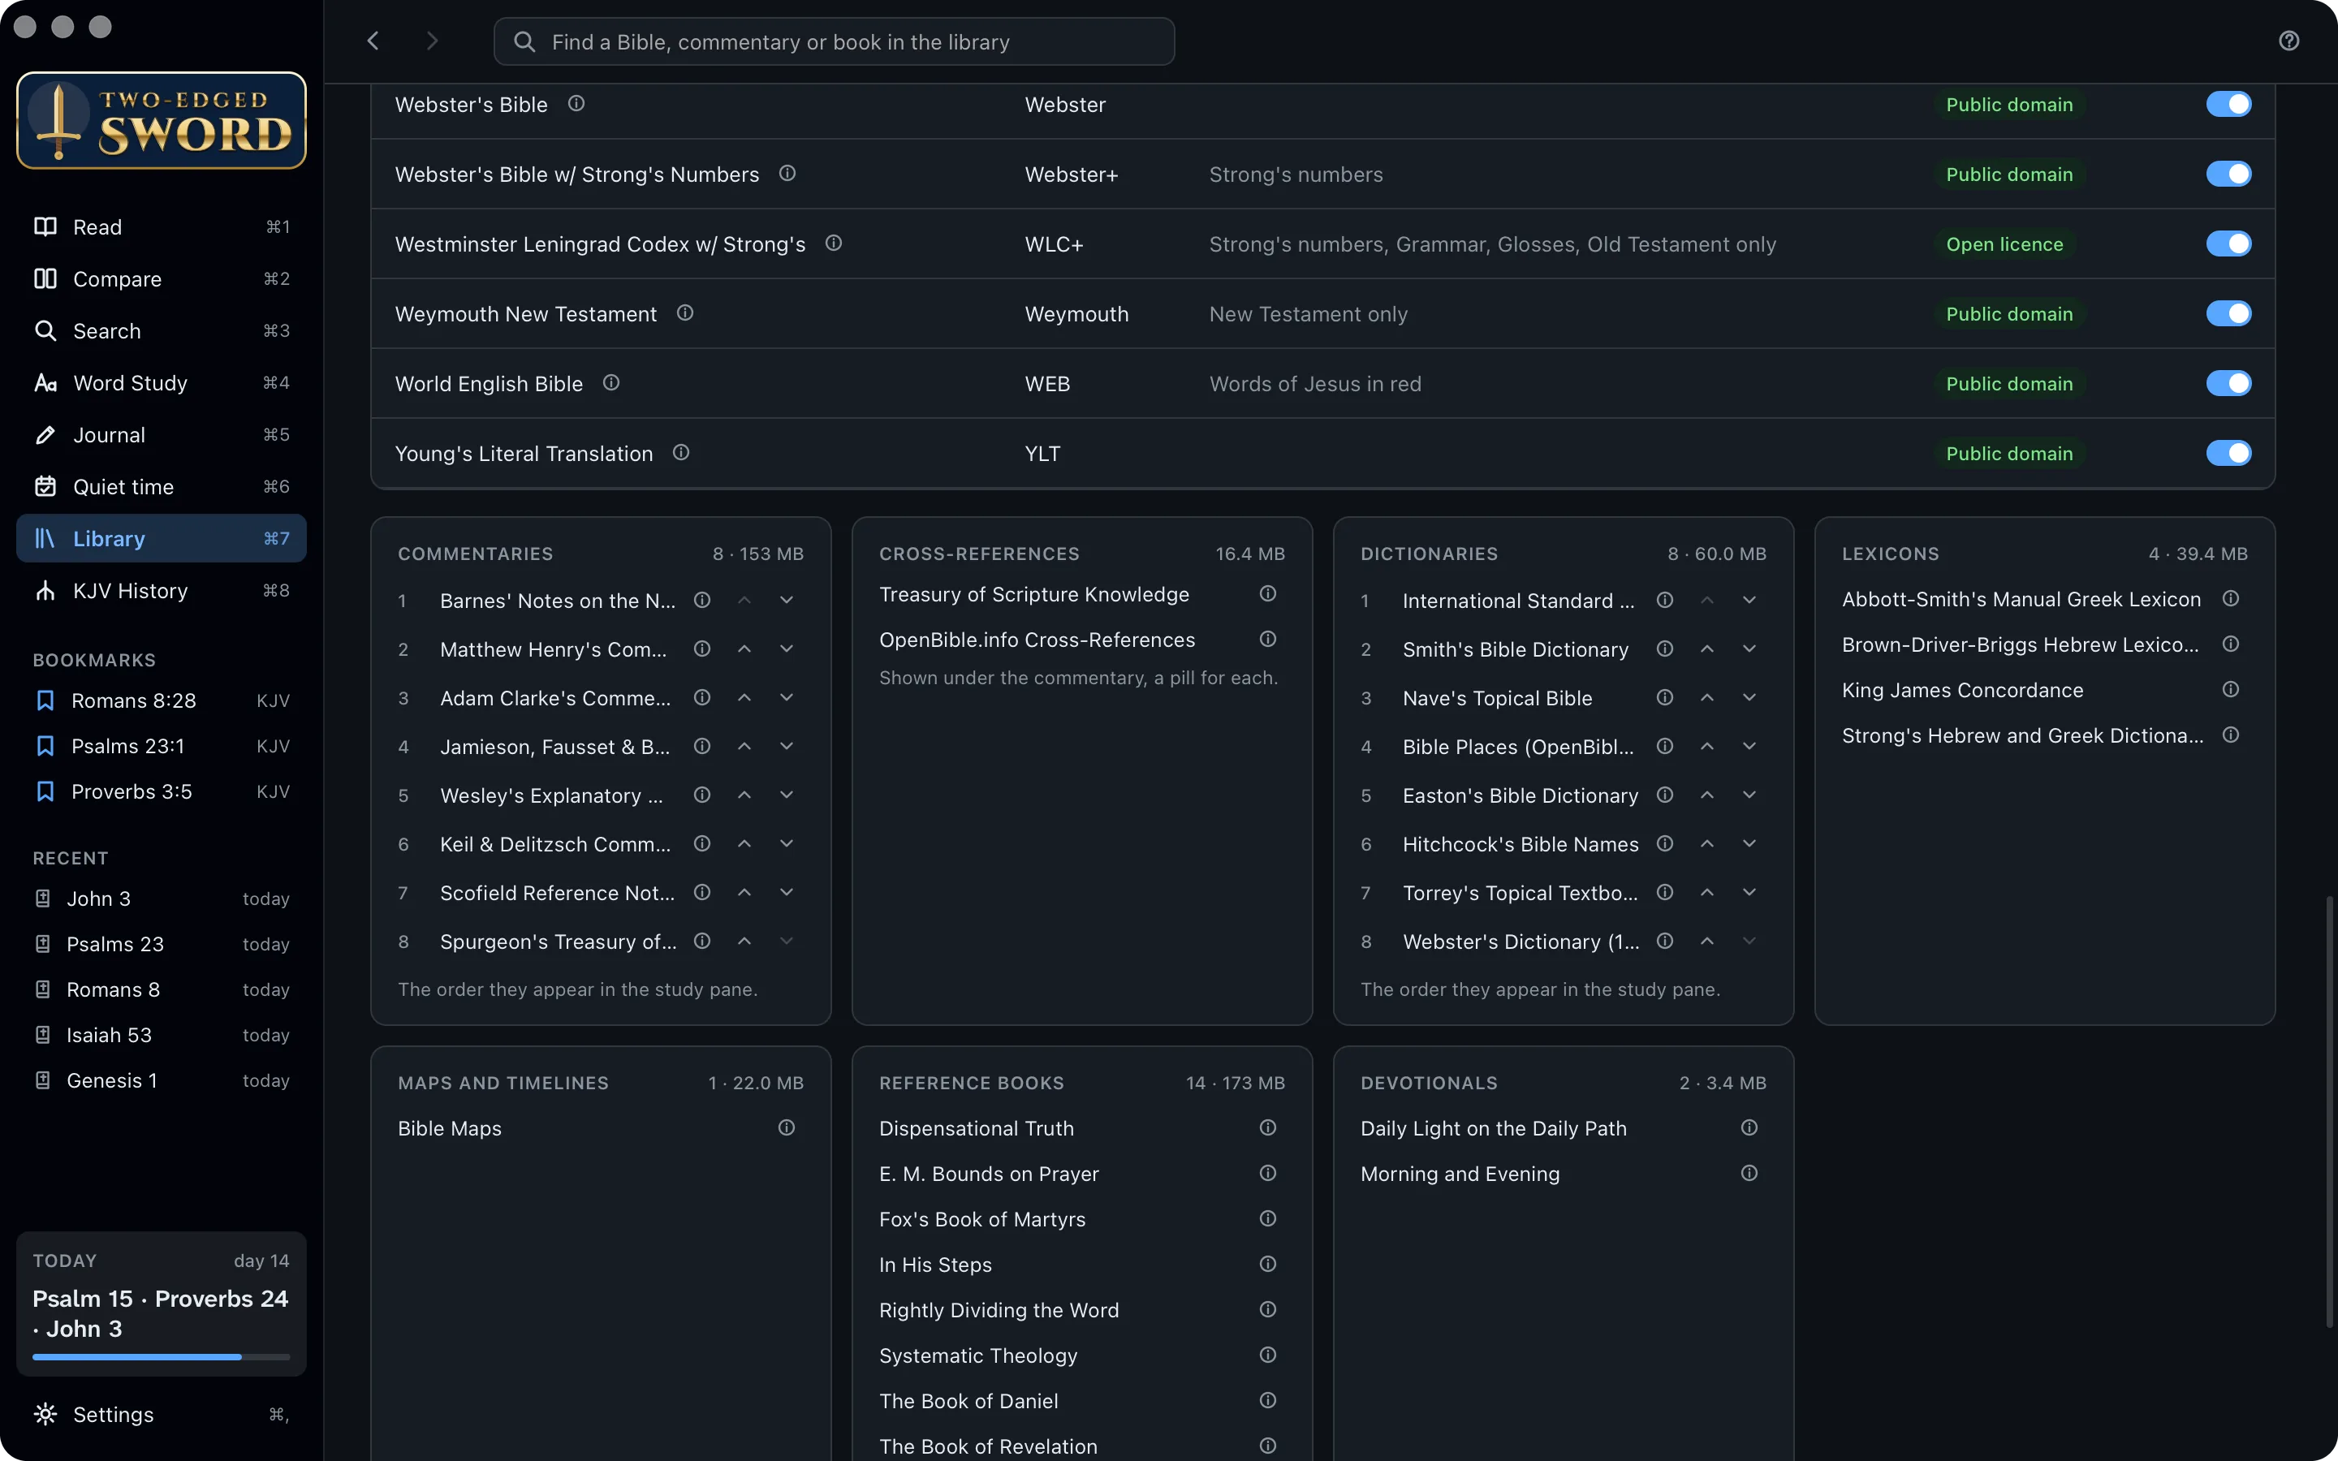Open Psalms 23:1 bookmark
The image size is (2338, 1461).
(162, 746)
